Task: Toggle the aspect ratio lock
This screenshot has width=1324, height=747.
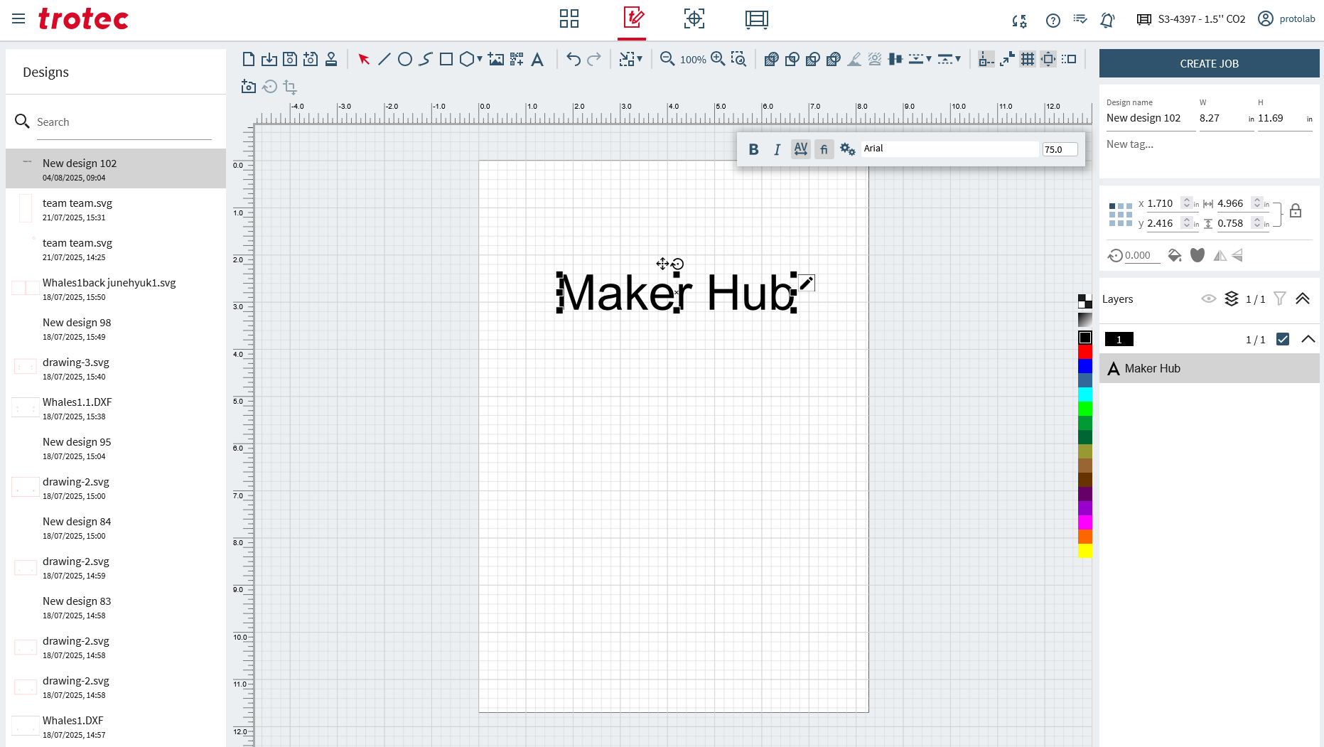Action: [x=1296, y=211]
